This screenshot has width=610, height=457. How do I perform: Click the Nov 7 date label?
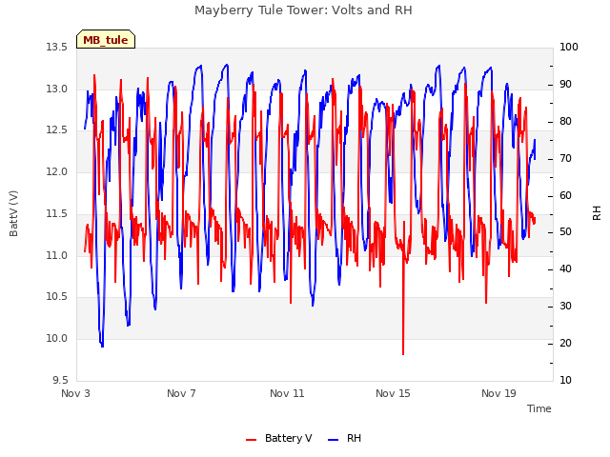click(181, 393)
